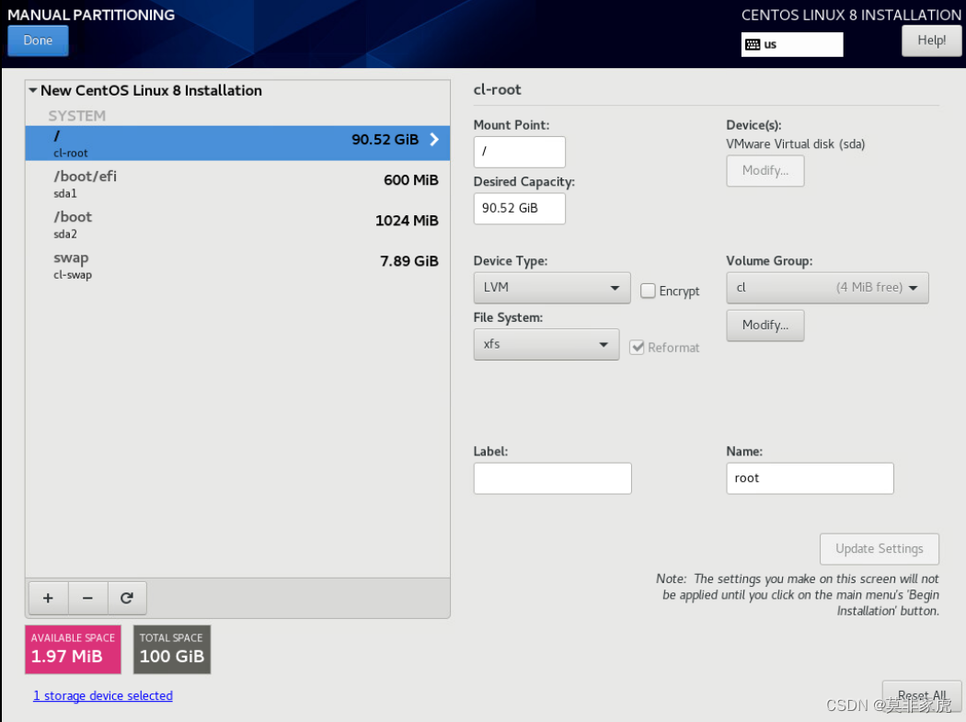Click the Reset All button
This screenshot has height=722, width=966.
(x=922, y=696)
